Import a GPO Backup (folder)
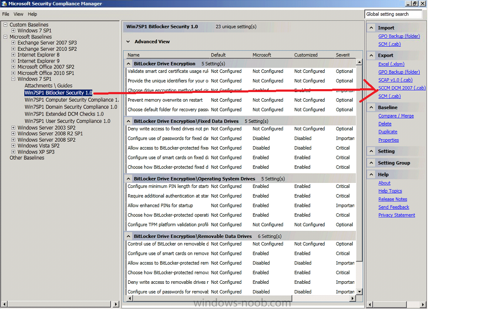Screen dimensions: 484x309 399,36
